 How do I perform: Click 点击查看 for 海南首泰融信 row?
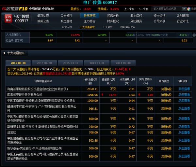184,89
